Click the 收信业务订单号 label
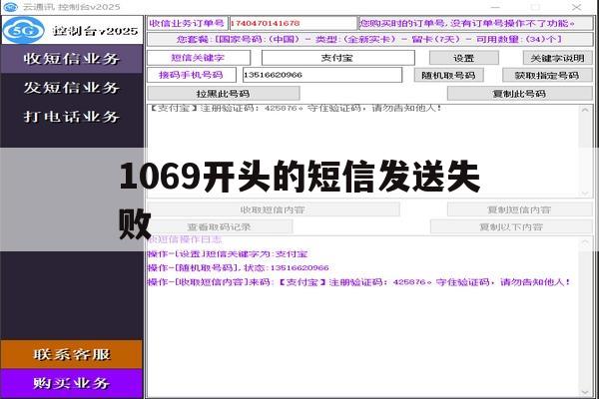This screenshot has width=599, height=399. click(x=188, y=23)
